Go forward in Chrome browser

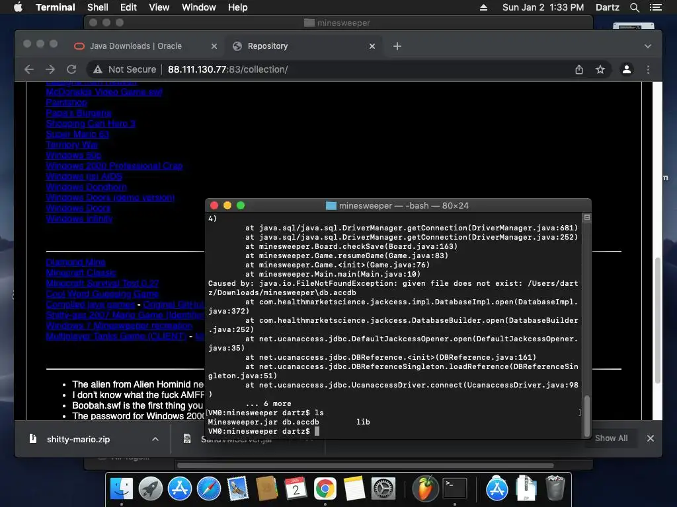pyautogui.click(x=50, y=69)
